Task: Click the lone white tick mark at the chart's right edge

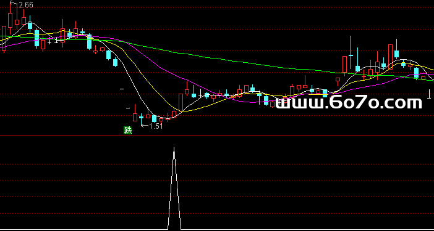Action: [429, 94]
